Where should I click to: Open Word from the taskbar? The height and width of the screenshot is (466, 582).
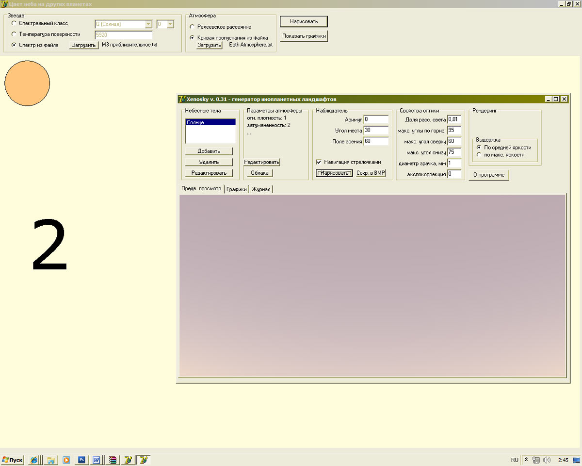point(97,460)
